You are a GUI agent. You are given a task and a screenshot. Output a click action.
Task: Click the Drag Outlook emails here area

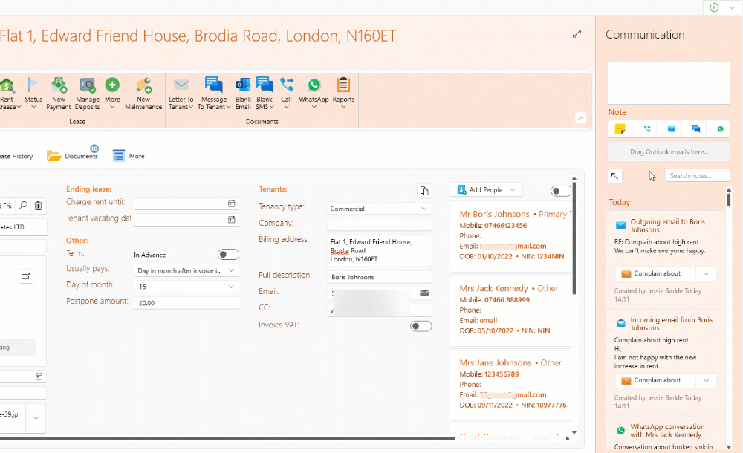click(669, 151)
